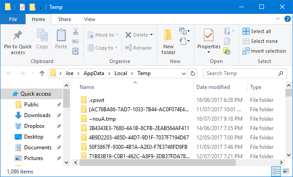Collapse the ribbon with chevron
This screenshot has width=293, height=177.
click(278, 19)
